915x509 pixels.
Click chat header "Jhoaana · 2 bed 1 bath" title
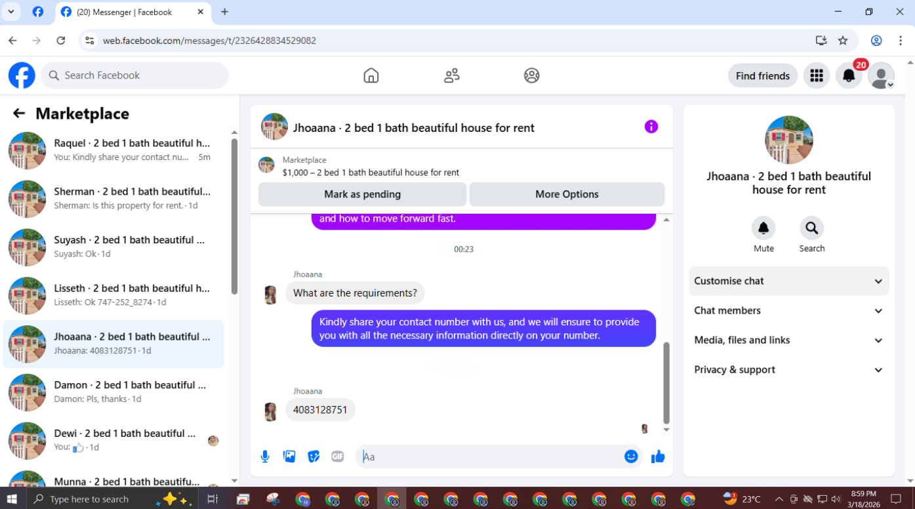click(413, 128)
